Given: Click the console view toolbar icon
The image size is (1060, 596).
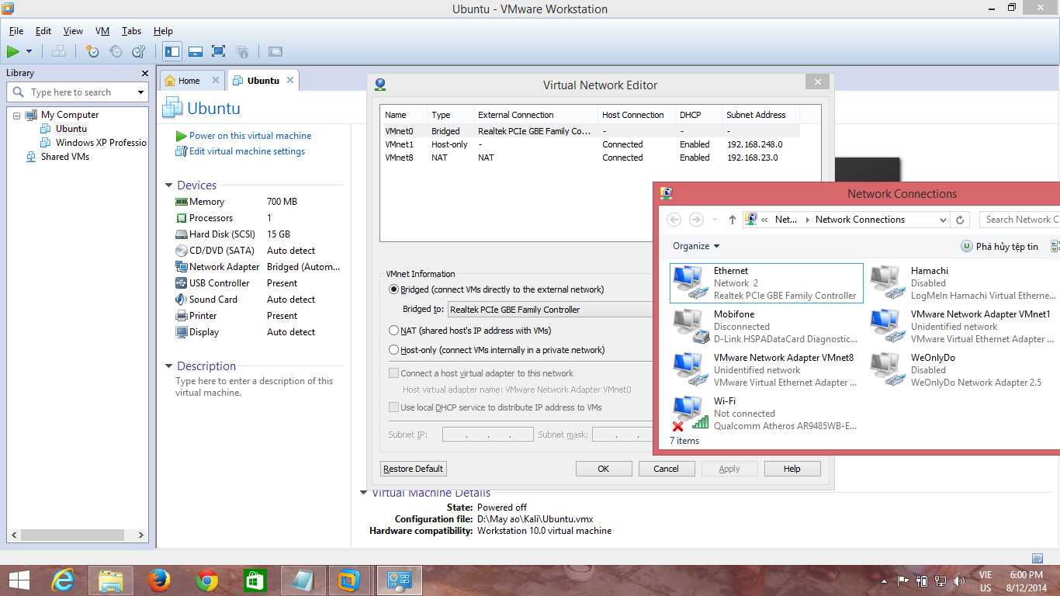Looking at the screenshot, I should pyautogui.click(x=275, y=51).
